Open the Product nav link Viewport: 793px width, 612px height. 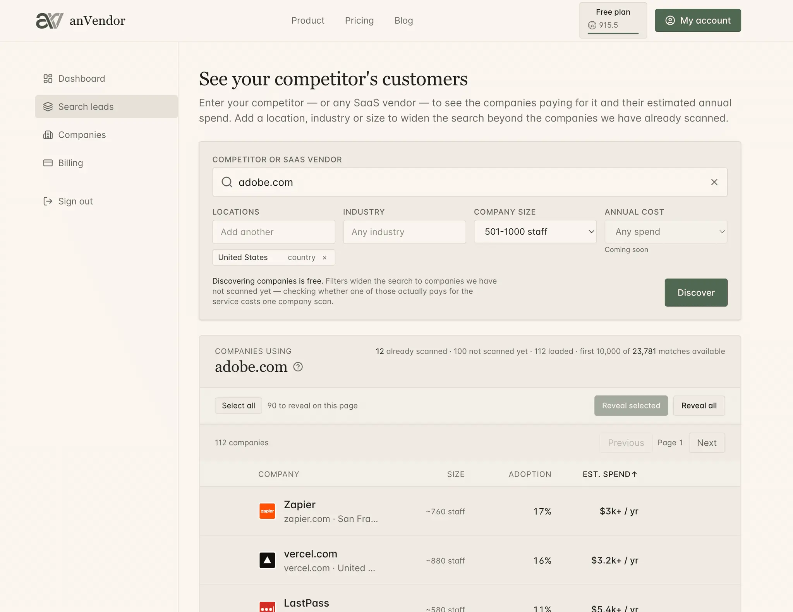[308, 21]
